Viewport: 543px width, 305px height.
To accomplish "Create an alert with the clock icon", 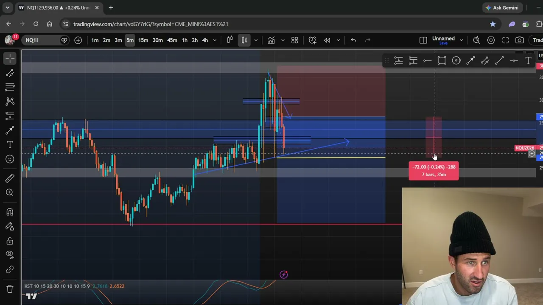I will pos(312,40).
